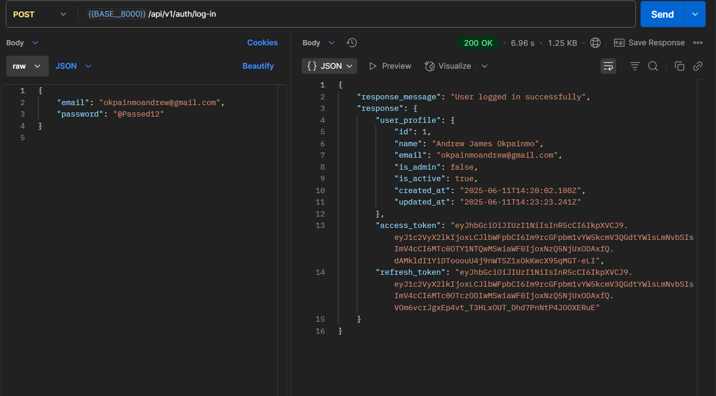Open the response history clock icon
Screen dimensions: 716x396
[352, 43]
